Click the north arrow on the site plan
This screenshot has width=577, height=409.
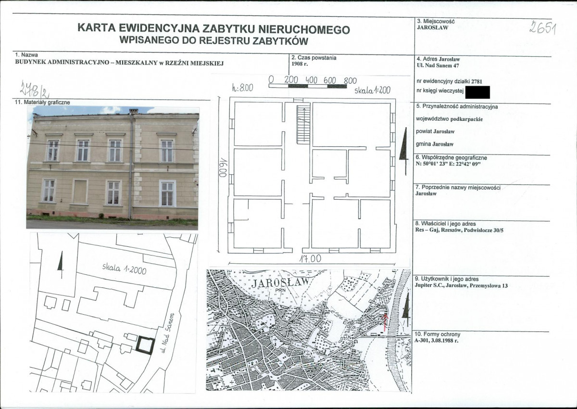pyautogui.click(x=60, y=264)
